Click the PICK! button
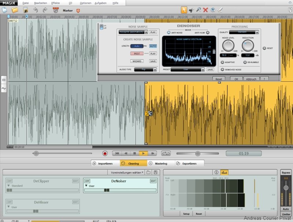The height and width of the screenshot is (222, 293). point(137,53)
